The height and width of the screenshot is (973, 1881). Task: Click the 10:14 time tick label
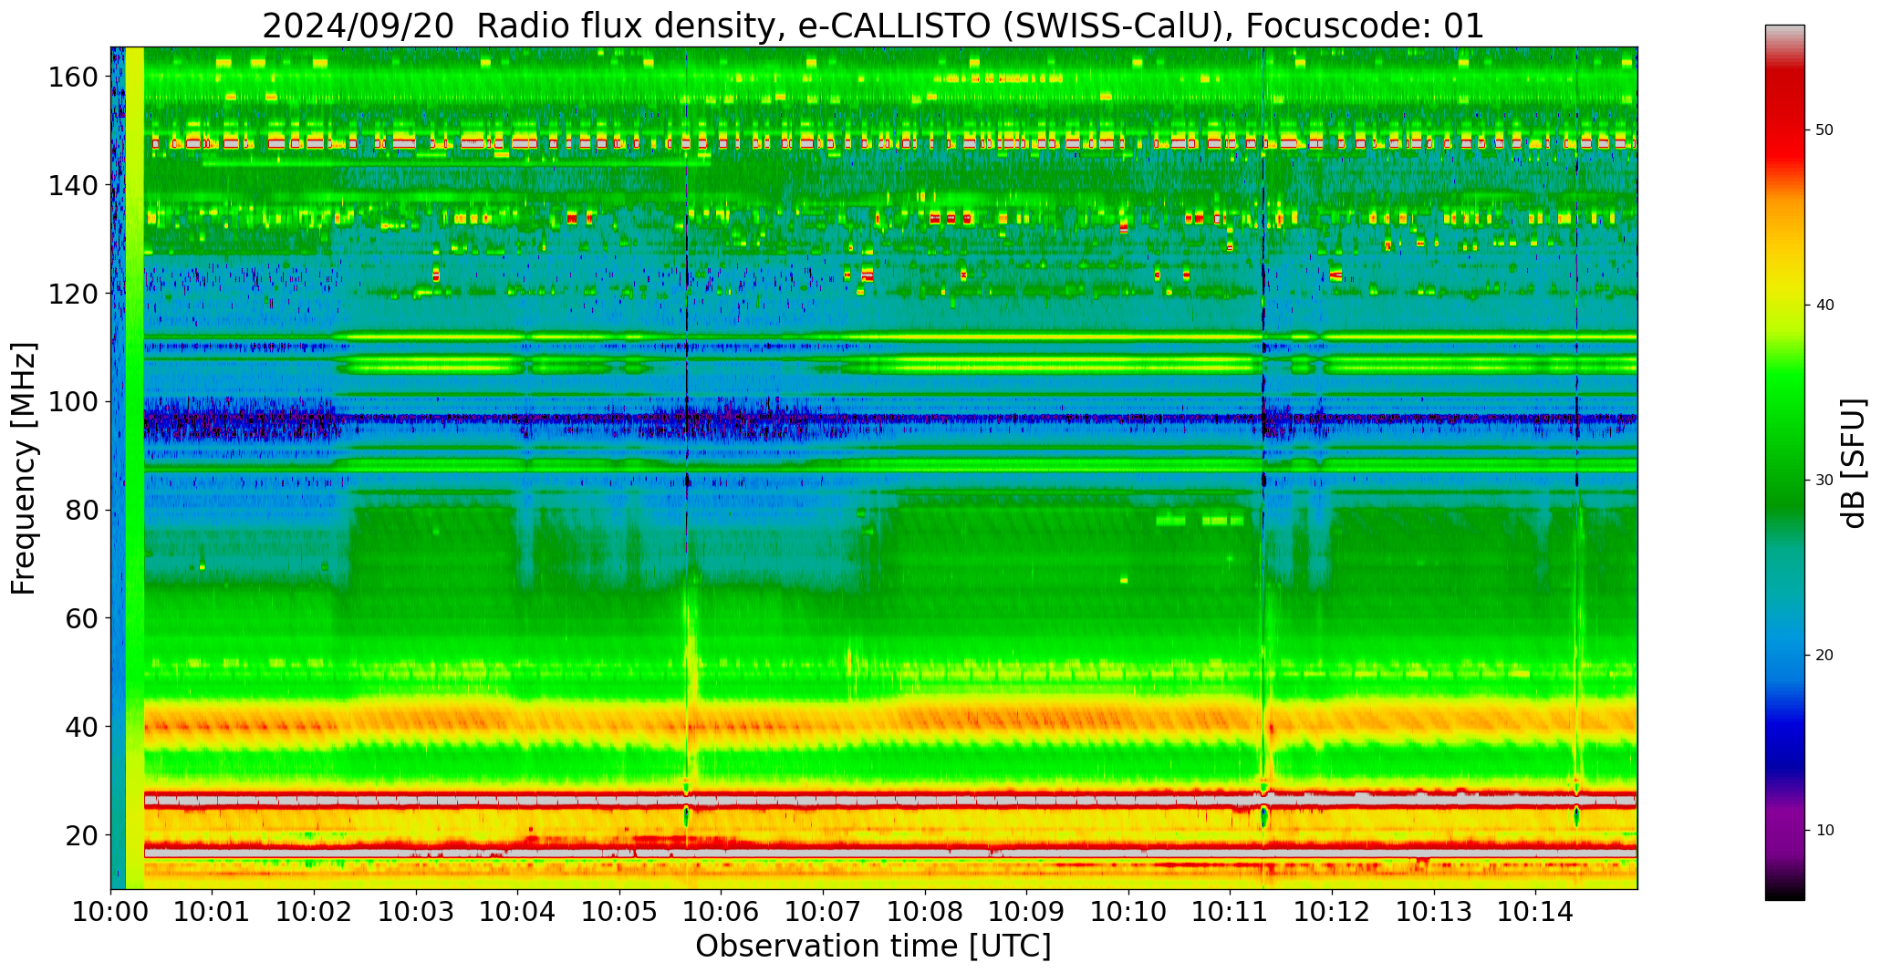tap(1535, 911)
